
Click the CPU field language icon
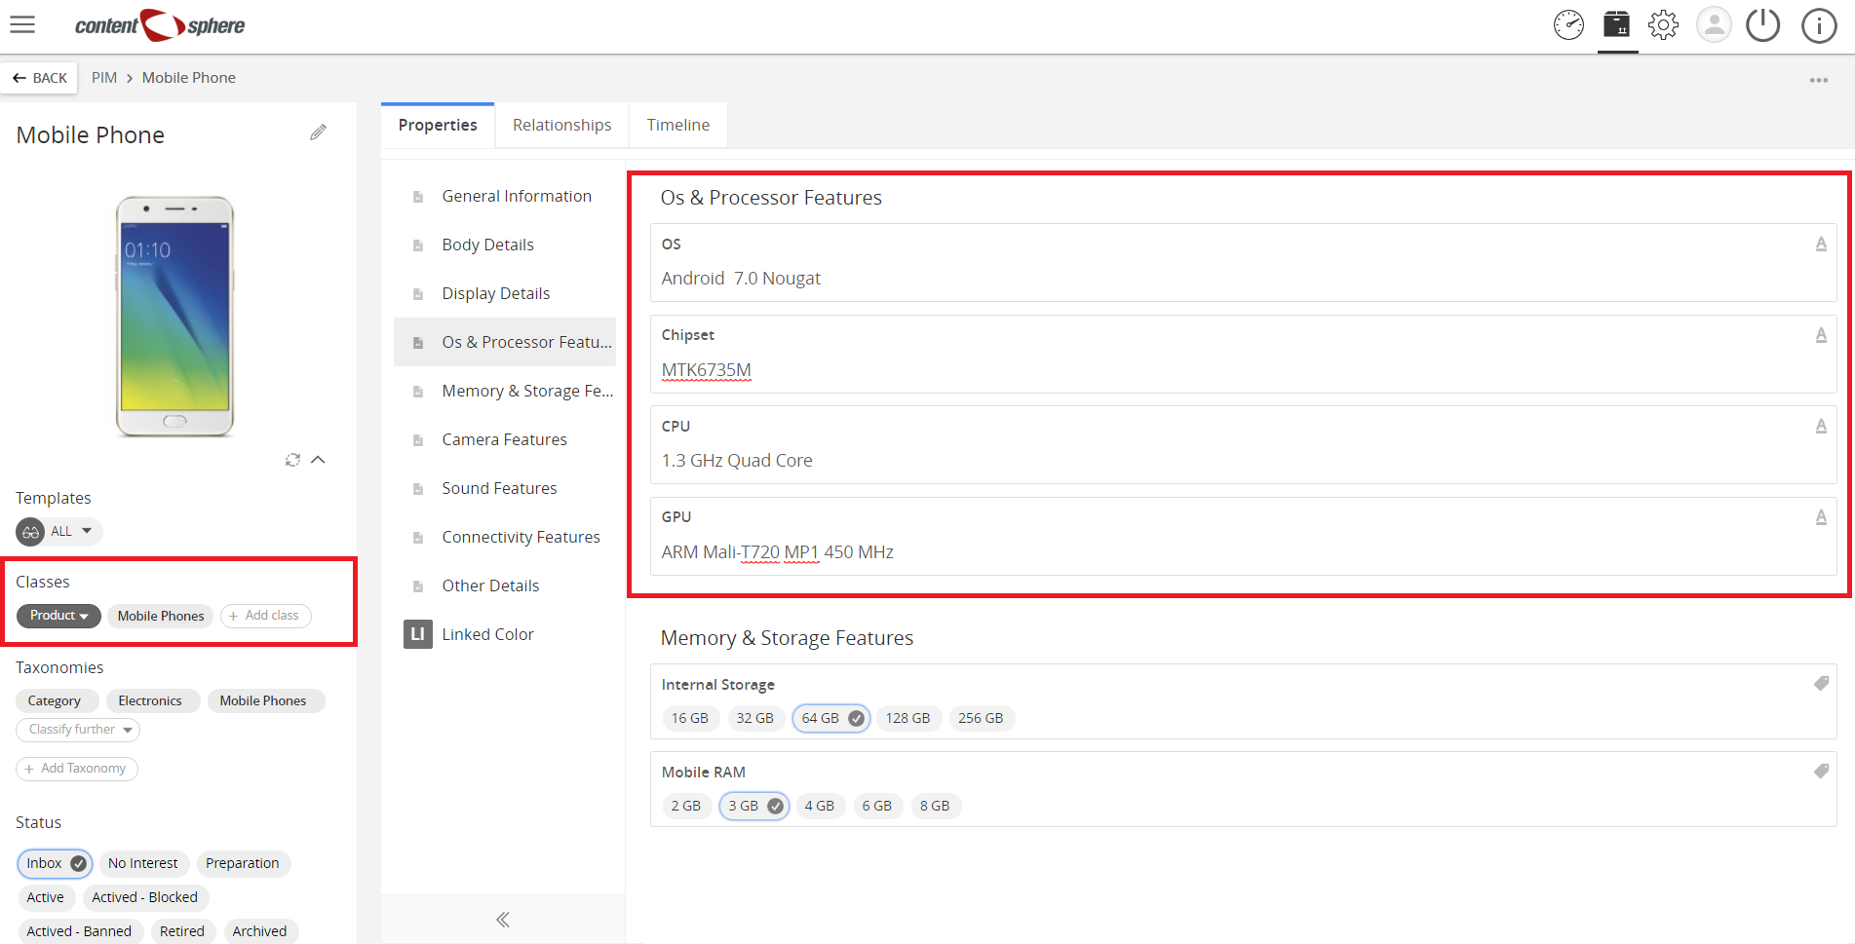pyautogui.click(x=1821, y=426)
